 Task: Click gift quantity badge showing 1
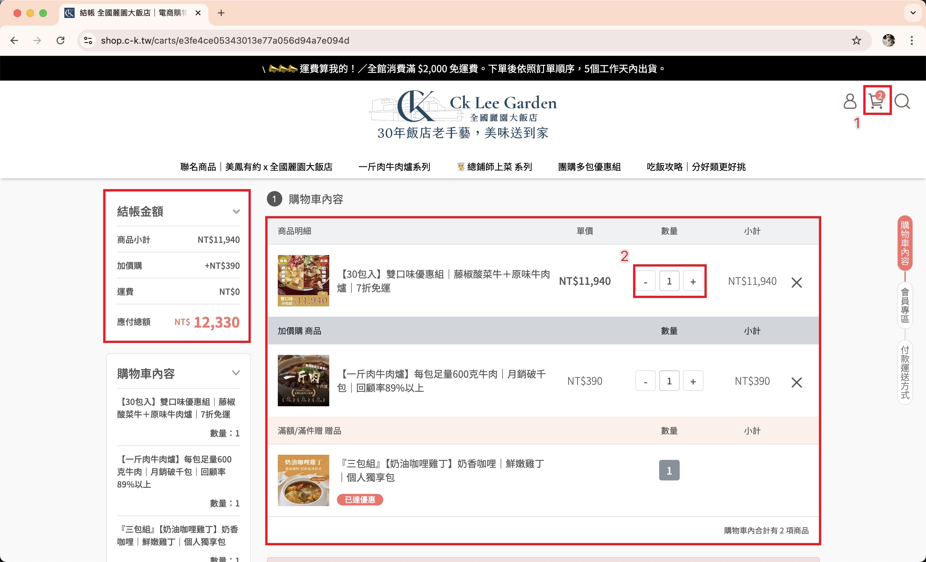[x=669, y=470]
